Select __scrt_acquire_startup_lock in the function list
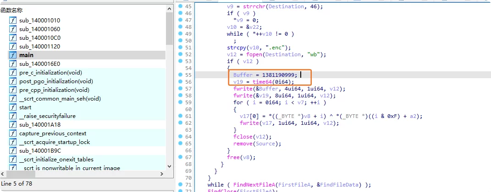The width and height of the screenshot is (491, 192). [54, 142]
